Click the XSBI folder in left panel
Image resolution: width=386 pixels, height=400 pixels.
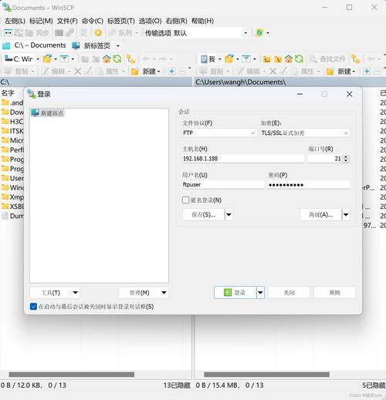click(12, 207)
